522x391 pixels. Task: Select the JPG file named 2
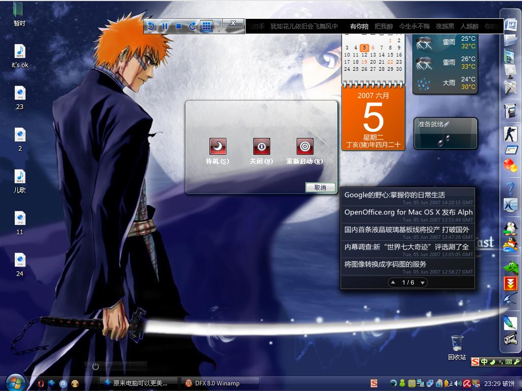(x=20, y=140)
